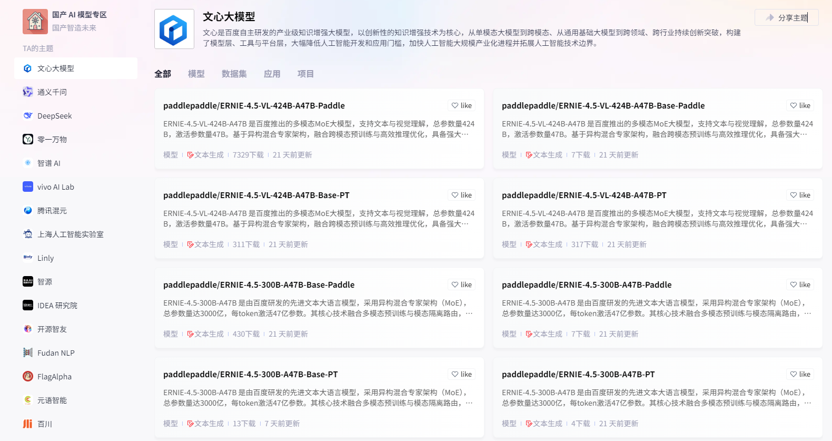The width and height of the screenshot is (832, 441).
Task: Click the 智谱 AI sidebar icon
Action: click(28, 163)
